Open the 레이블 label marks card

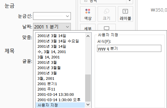coord(125,14)
